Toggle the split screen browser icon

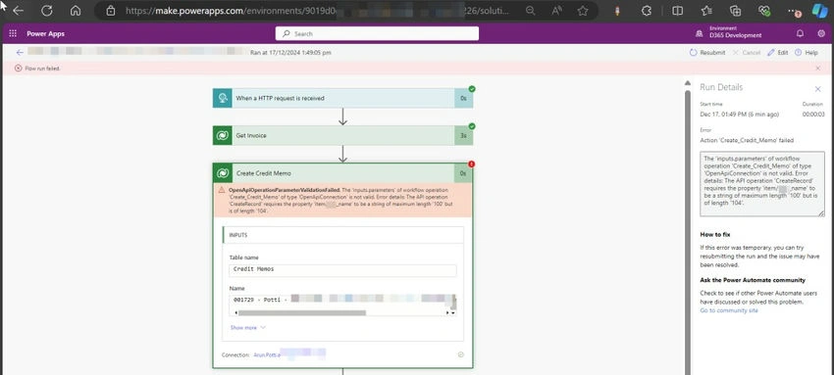(x=677, y=11)
